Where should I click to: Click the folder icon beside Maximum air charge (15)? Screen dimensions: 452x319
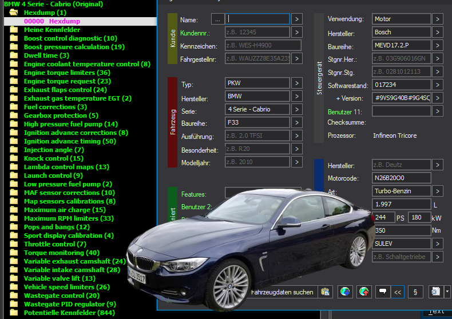[14, 210]
